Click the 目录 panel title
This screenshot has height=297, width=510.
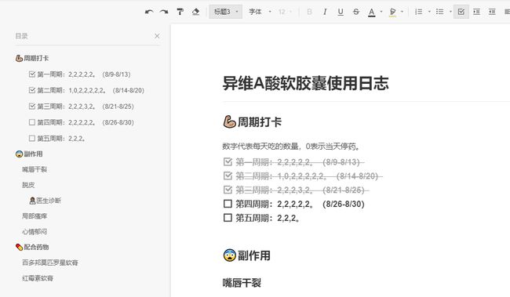pos(21,36)
